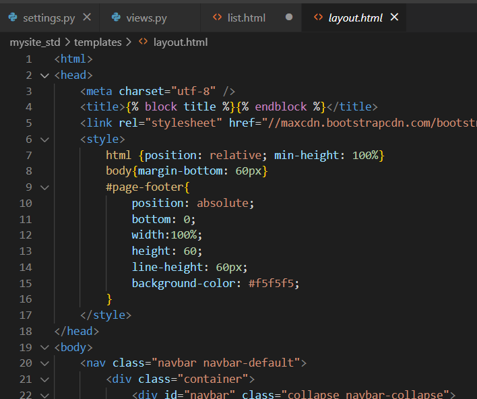Click HTML file icon in breadcrumb
Viewport: 477px width, 399px height.
click(x=144, y=42)
